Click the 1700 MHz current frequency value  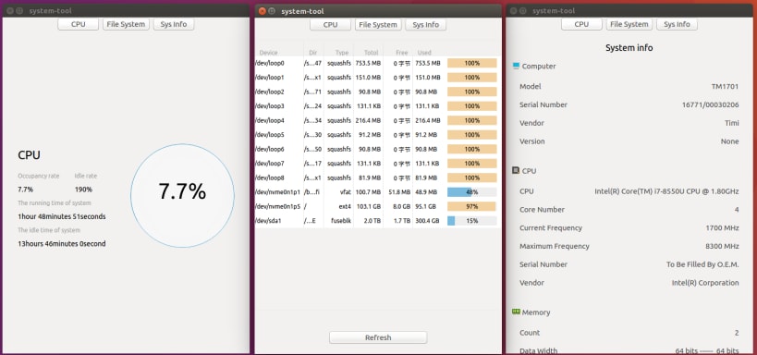(722, 228)
